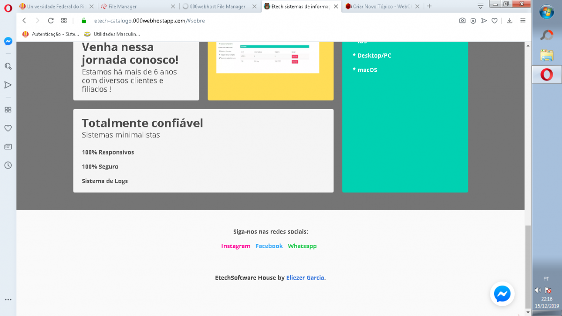The image size is (562, 316).
Task: Open the Downloads icon in the address bar
Action: pos(510,21)
